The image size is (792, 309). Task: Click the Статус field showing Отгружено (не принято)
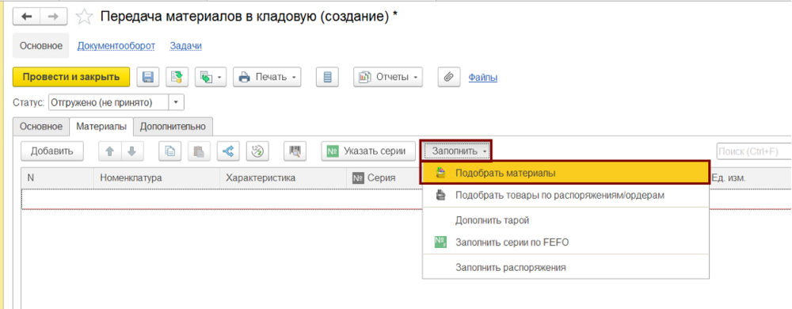coord(108,102)
